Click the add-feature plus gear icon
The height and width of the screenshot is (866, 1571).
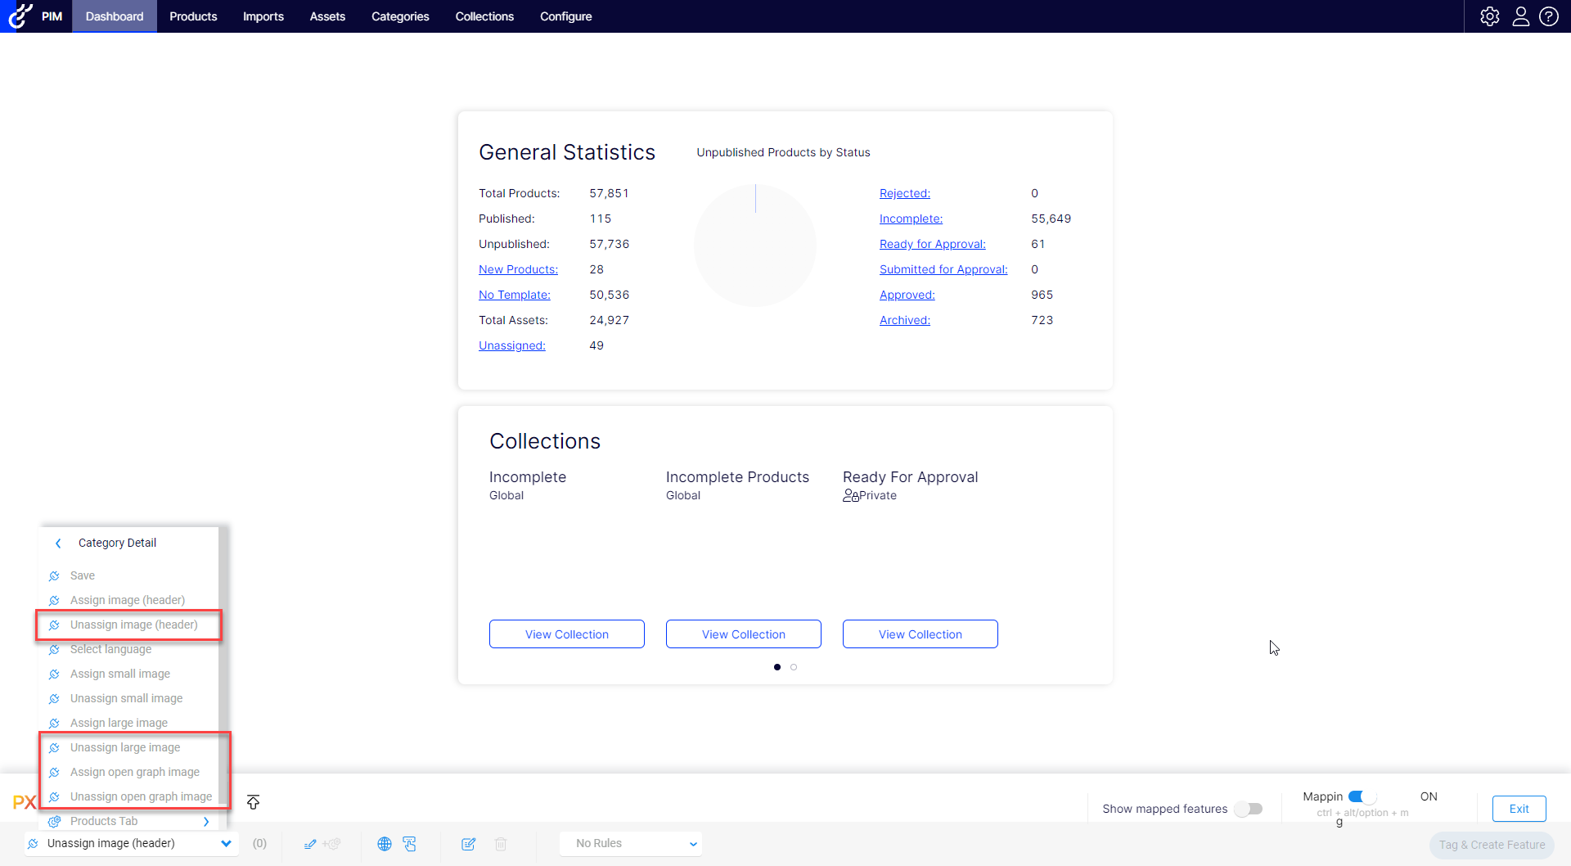(x=331, y=844)
